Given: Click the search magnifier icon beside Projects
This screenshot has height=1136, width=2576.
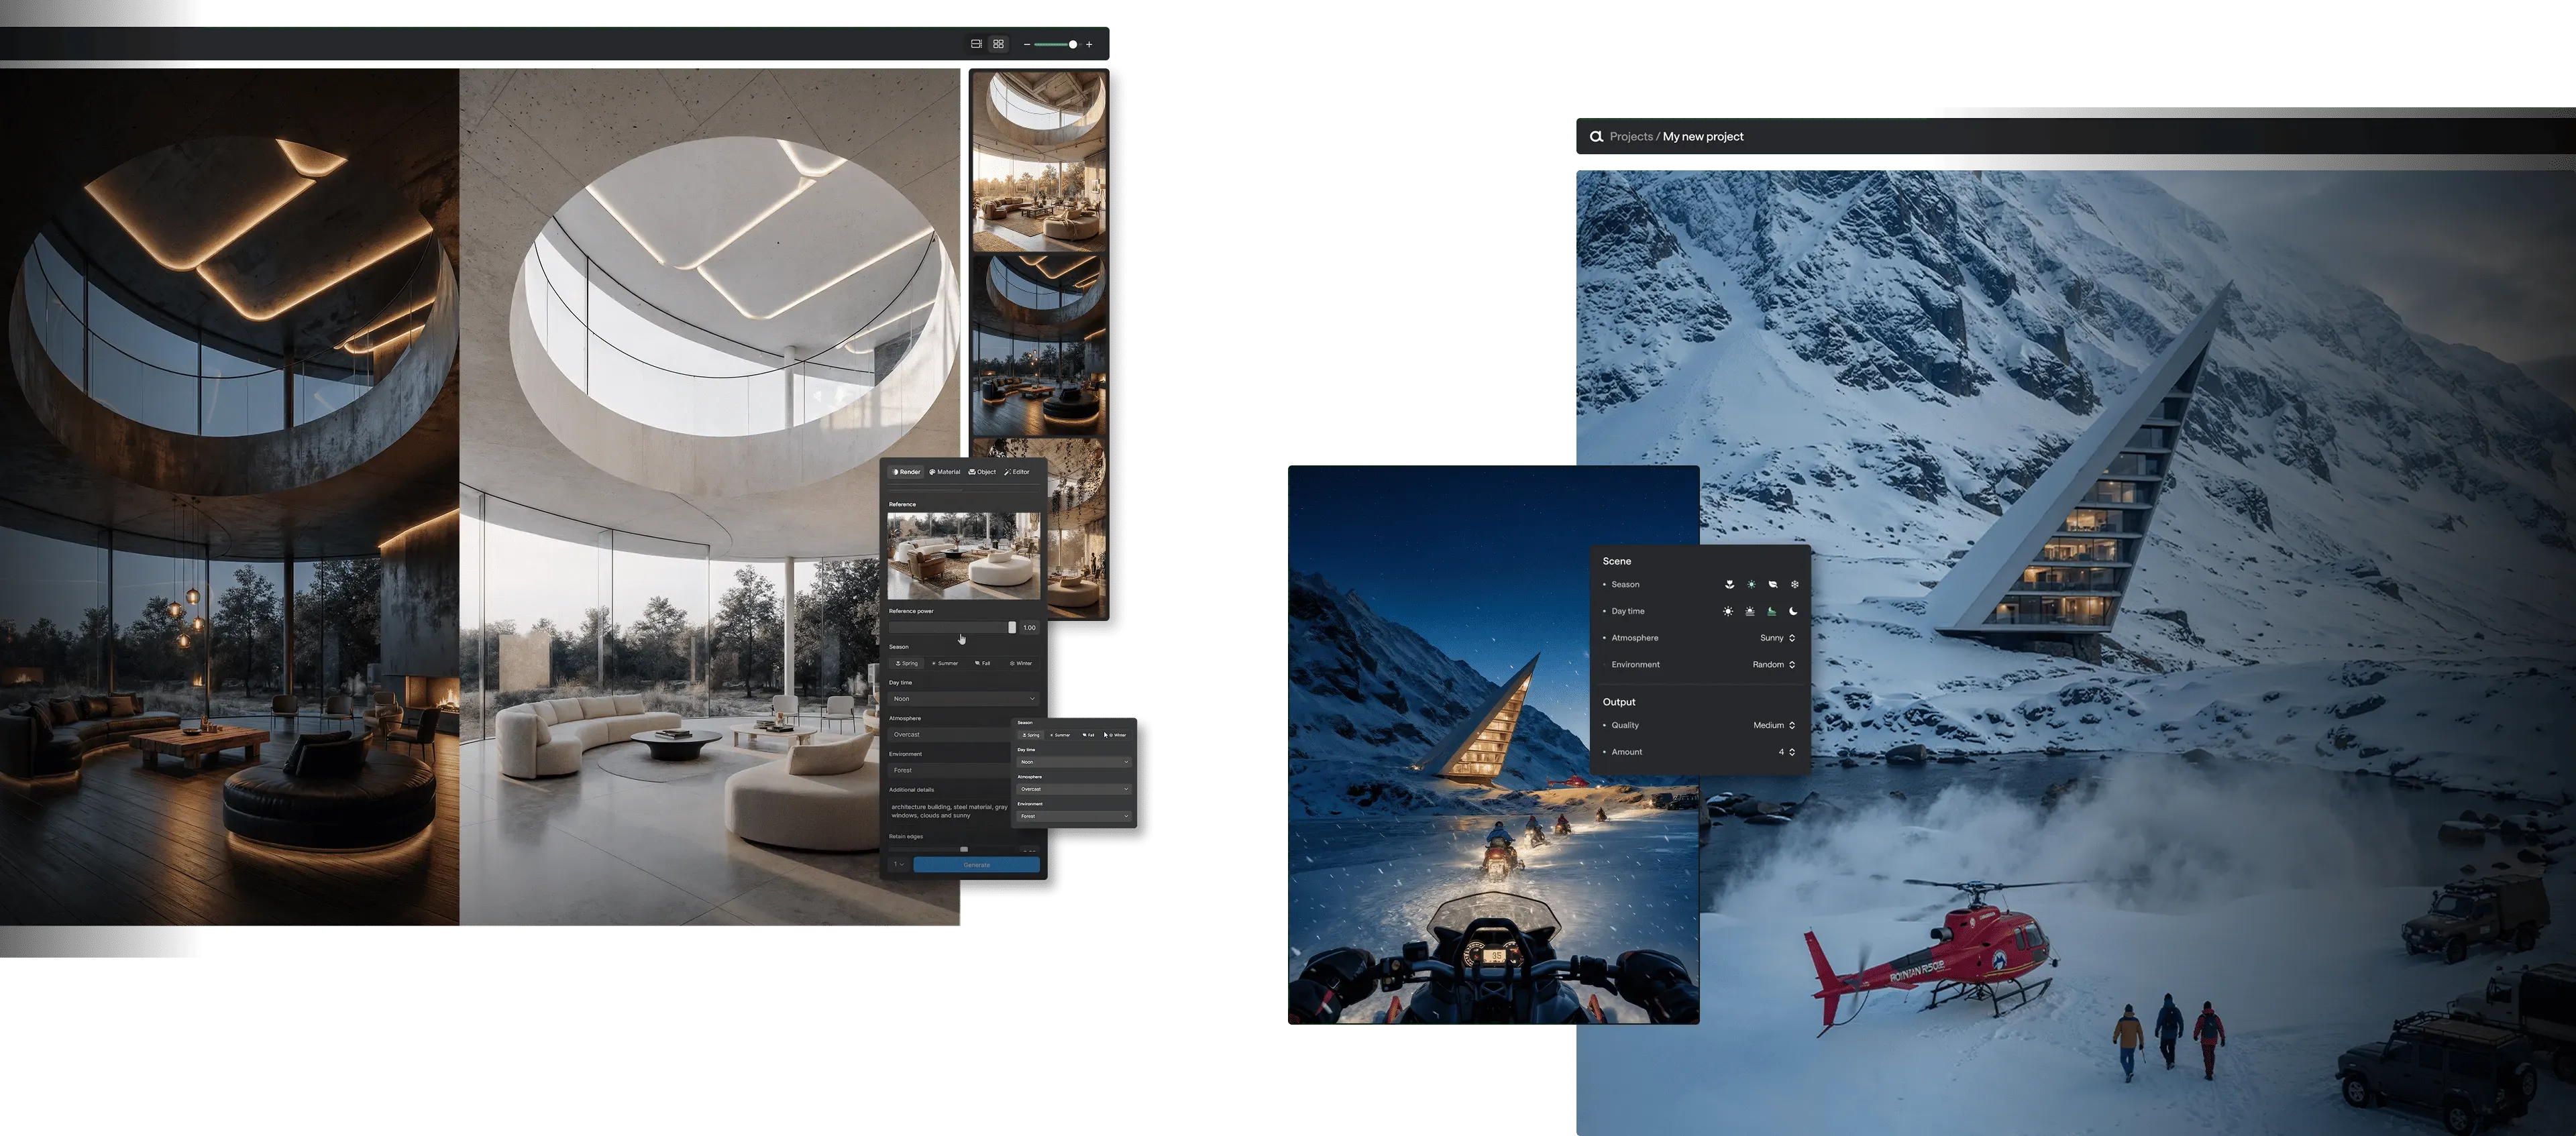Looking at the screenshot, I should click(1596, 137).
